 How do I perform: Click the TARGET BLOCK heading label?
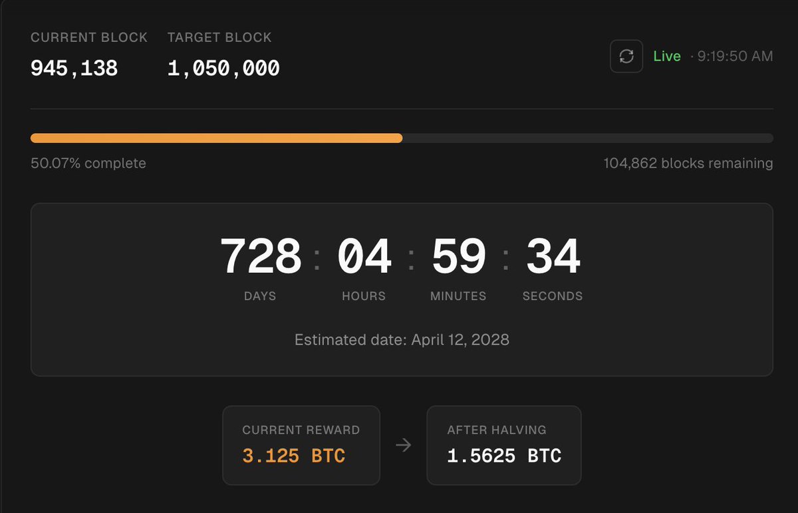219,37
